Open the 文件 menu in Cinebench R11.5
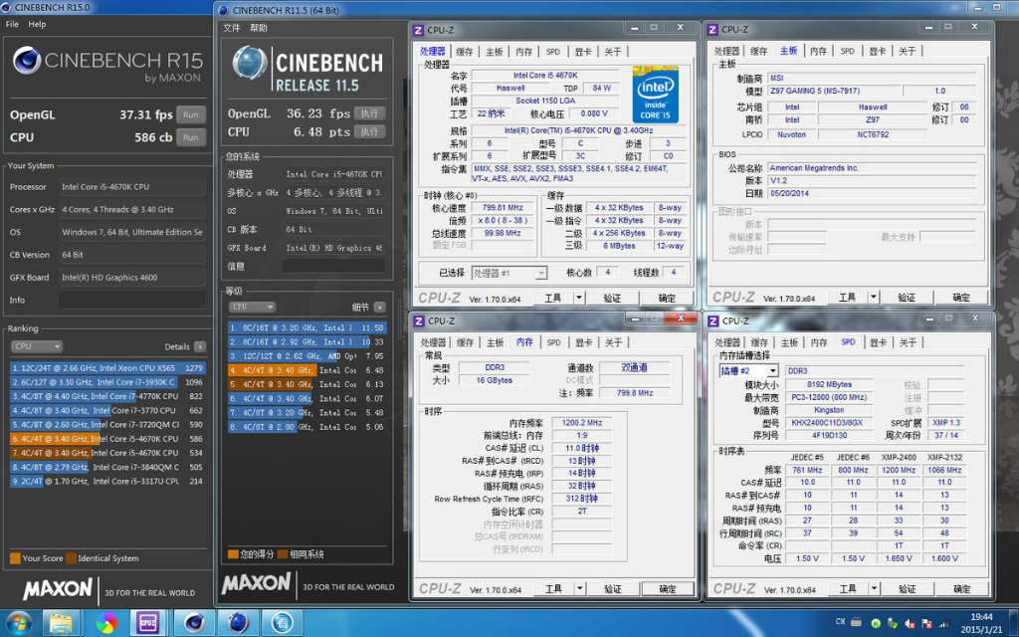Screen dimensions: 1019x637 tap(231, 28)
